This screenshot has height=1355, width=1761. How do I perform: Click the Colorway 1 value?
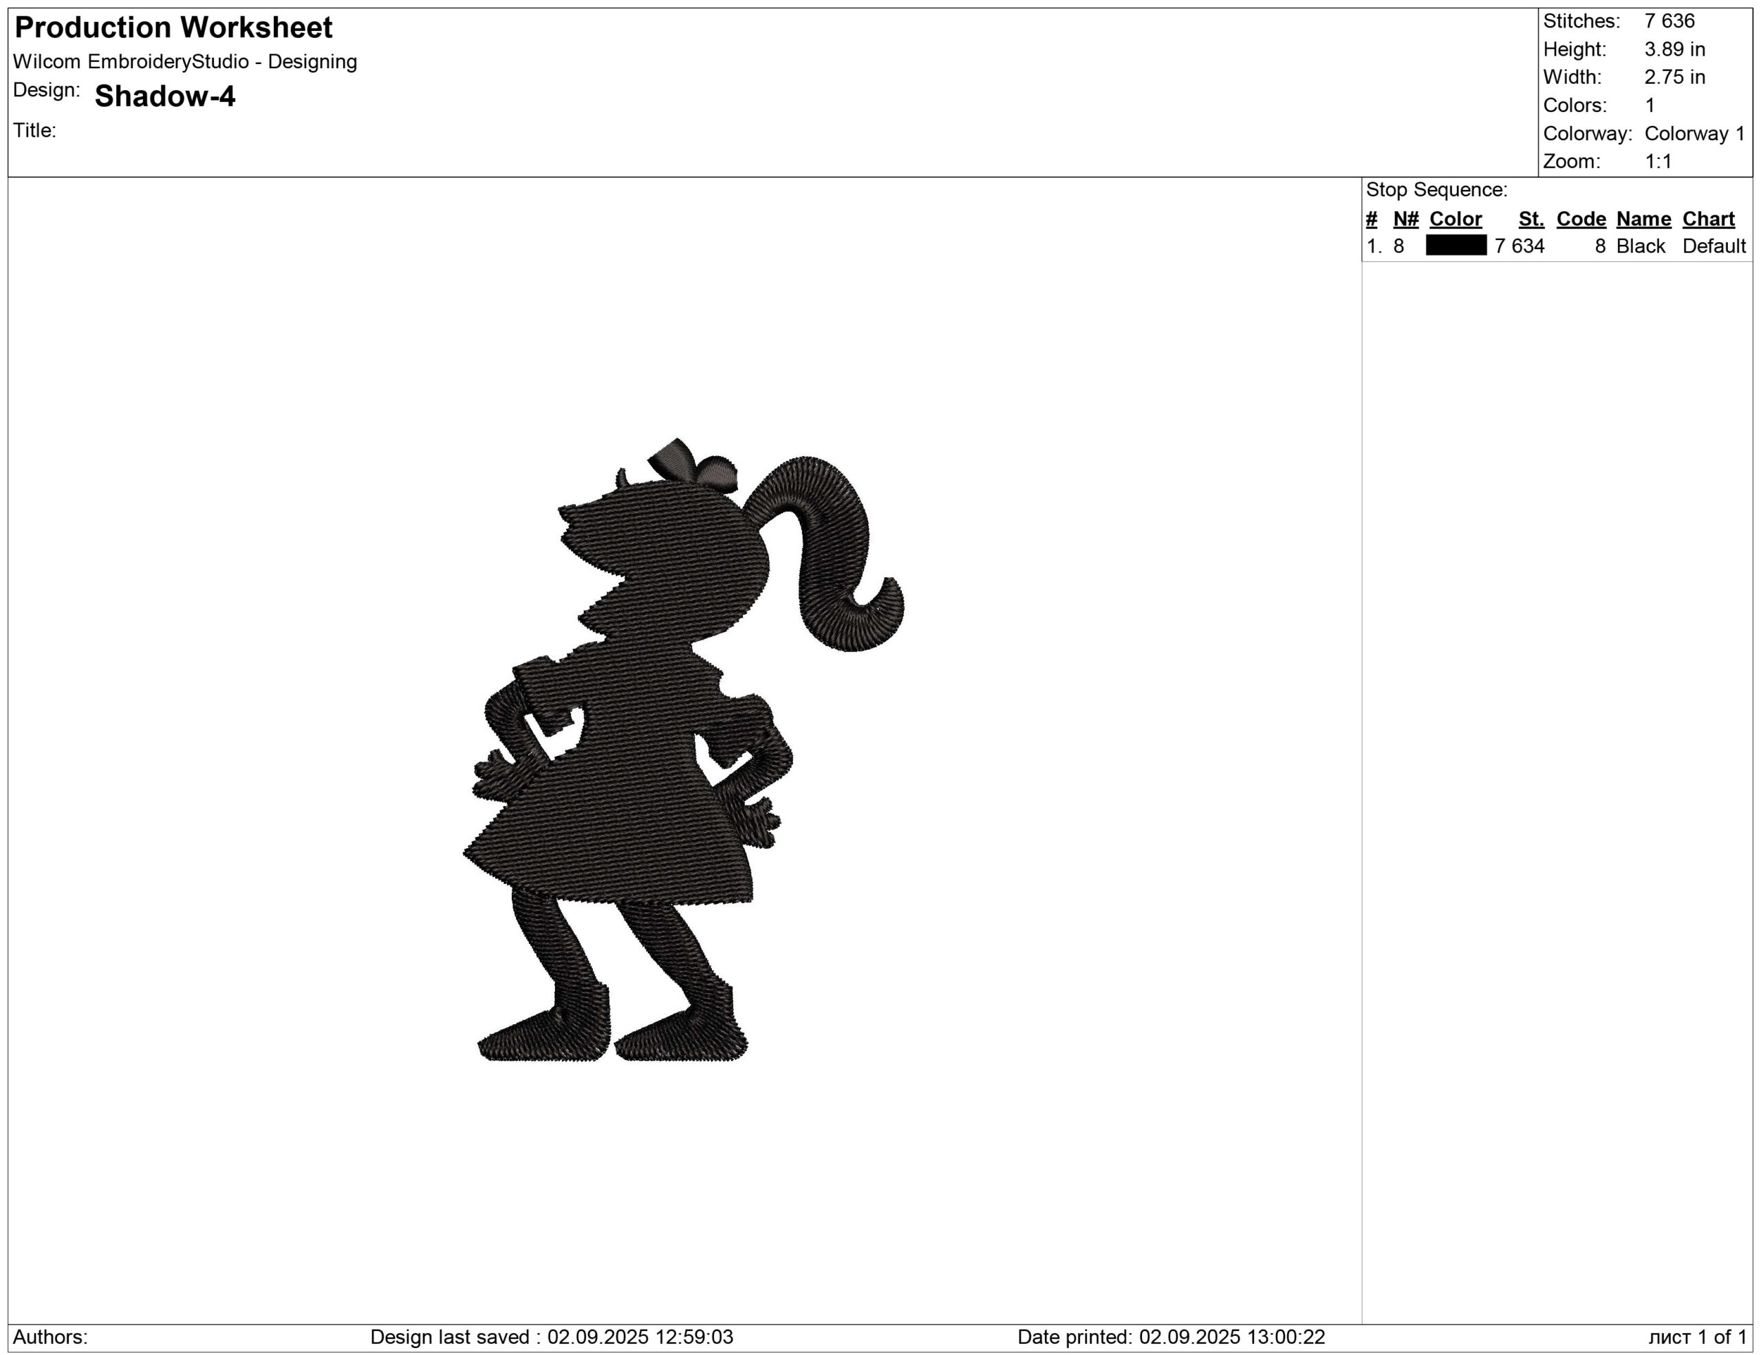(1694, 134)
